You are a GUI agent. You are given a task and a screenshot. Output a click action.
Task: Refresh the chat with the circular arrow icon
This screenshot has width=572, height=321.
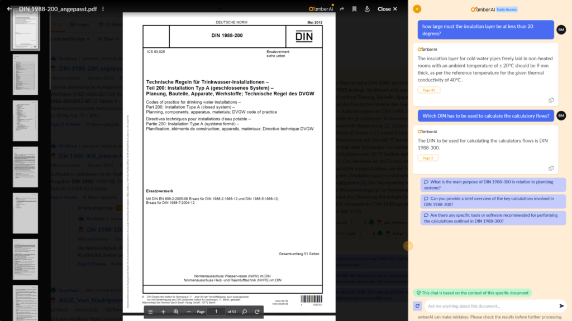416,305
